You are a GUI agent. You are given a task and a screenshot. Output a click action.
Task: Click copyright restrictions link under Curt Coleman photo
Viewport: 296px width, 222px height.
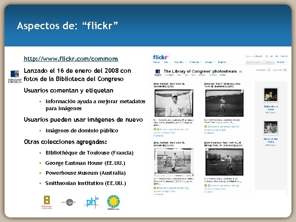(x=223, y=185)
